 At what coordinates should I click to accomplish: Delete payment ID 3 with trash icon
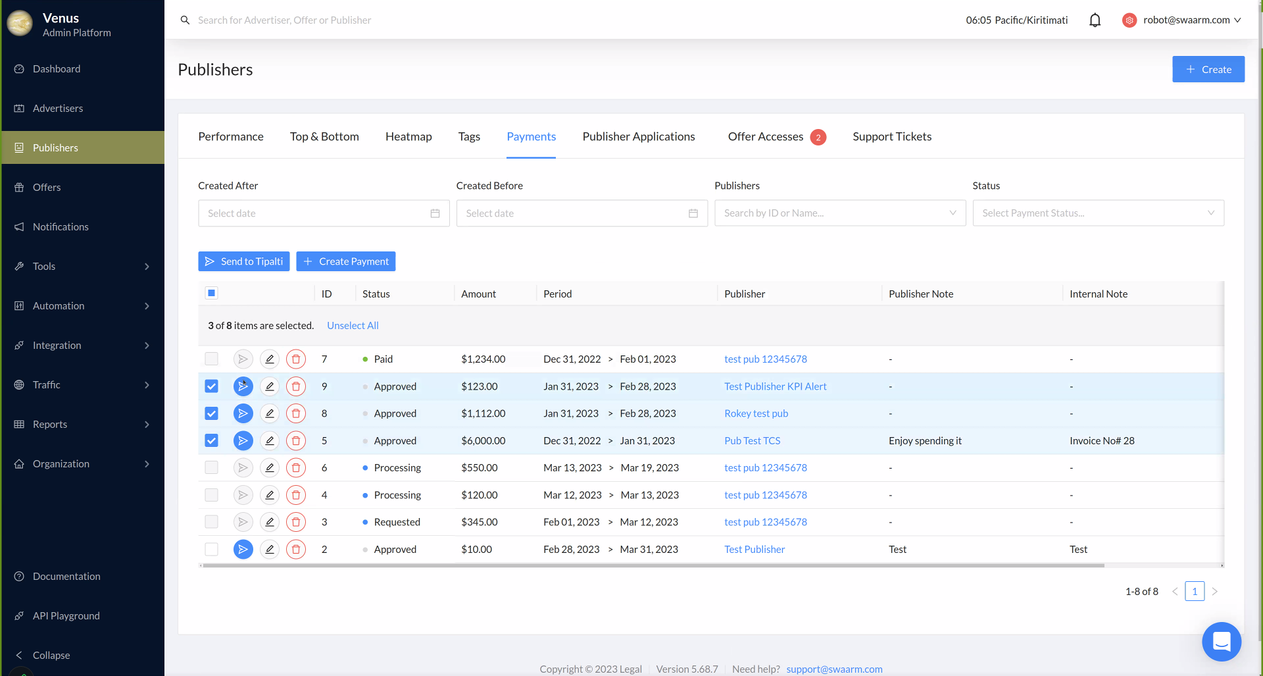[x=296, y=522]
